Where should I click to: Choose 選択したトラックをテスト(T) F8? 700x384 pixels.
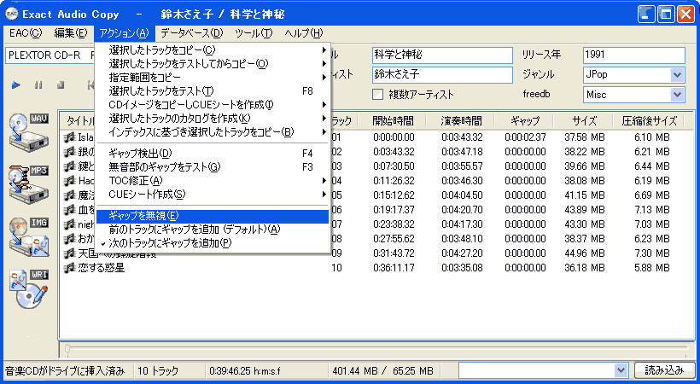213,91
